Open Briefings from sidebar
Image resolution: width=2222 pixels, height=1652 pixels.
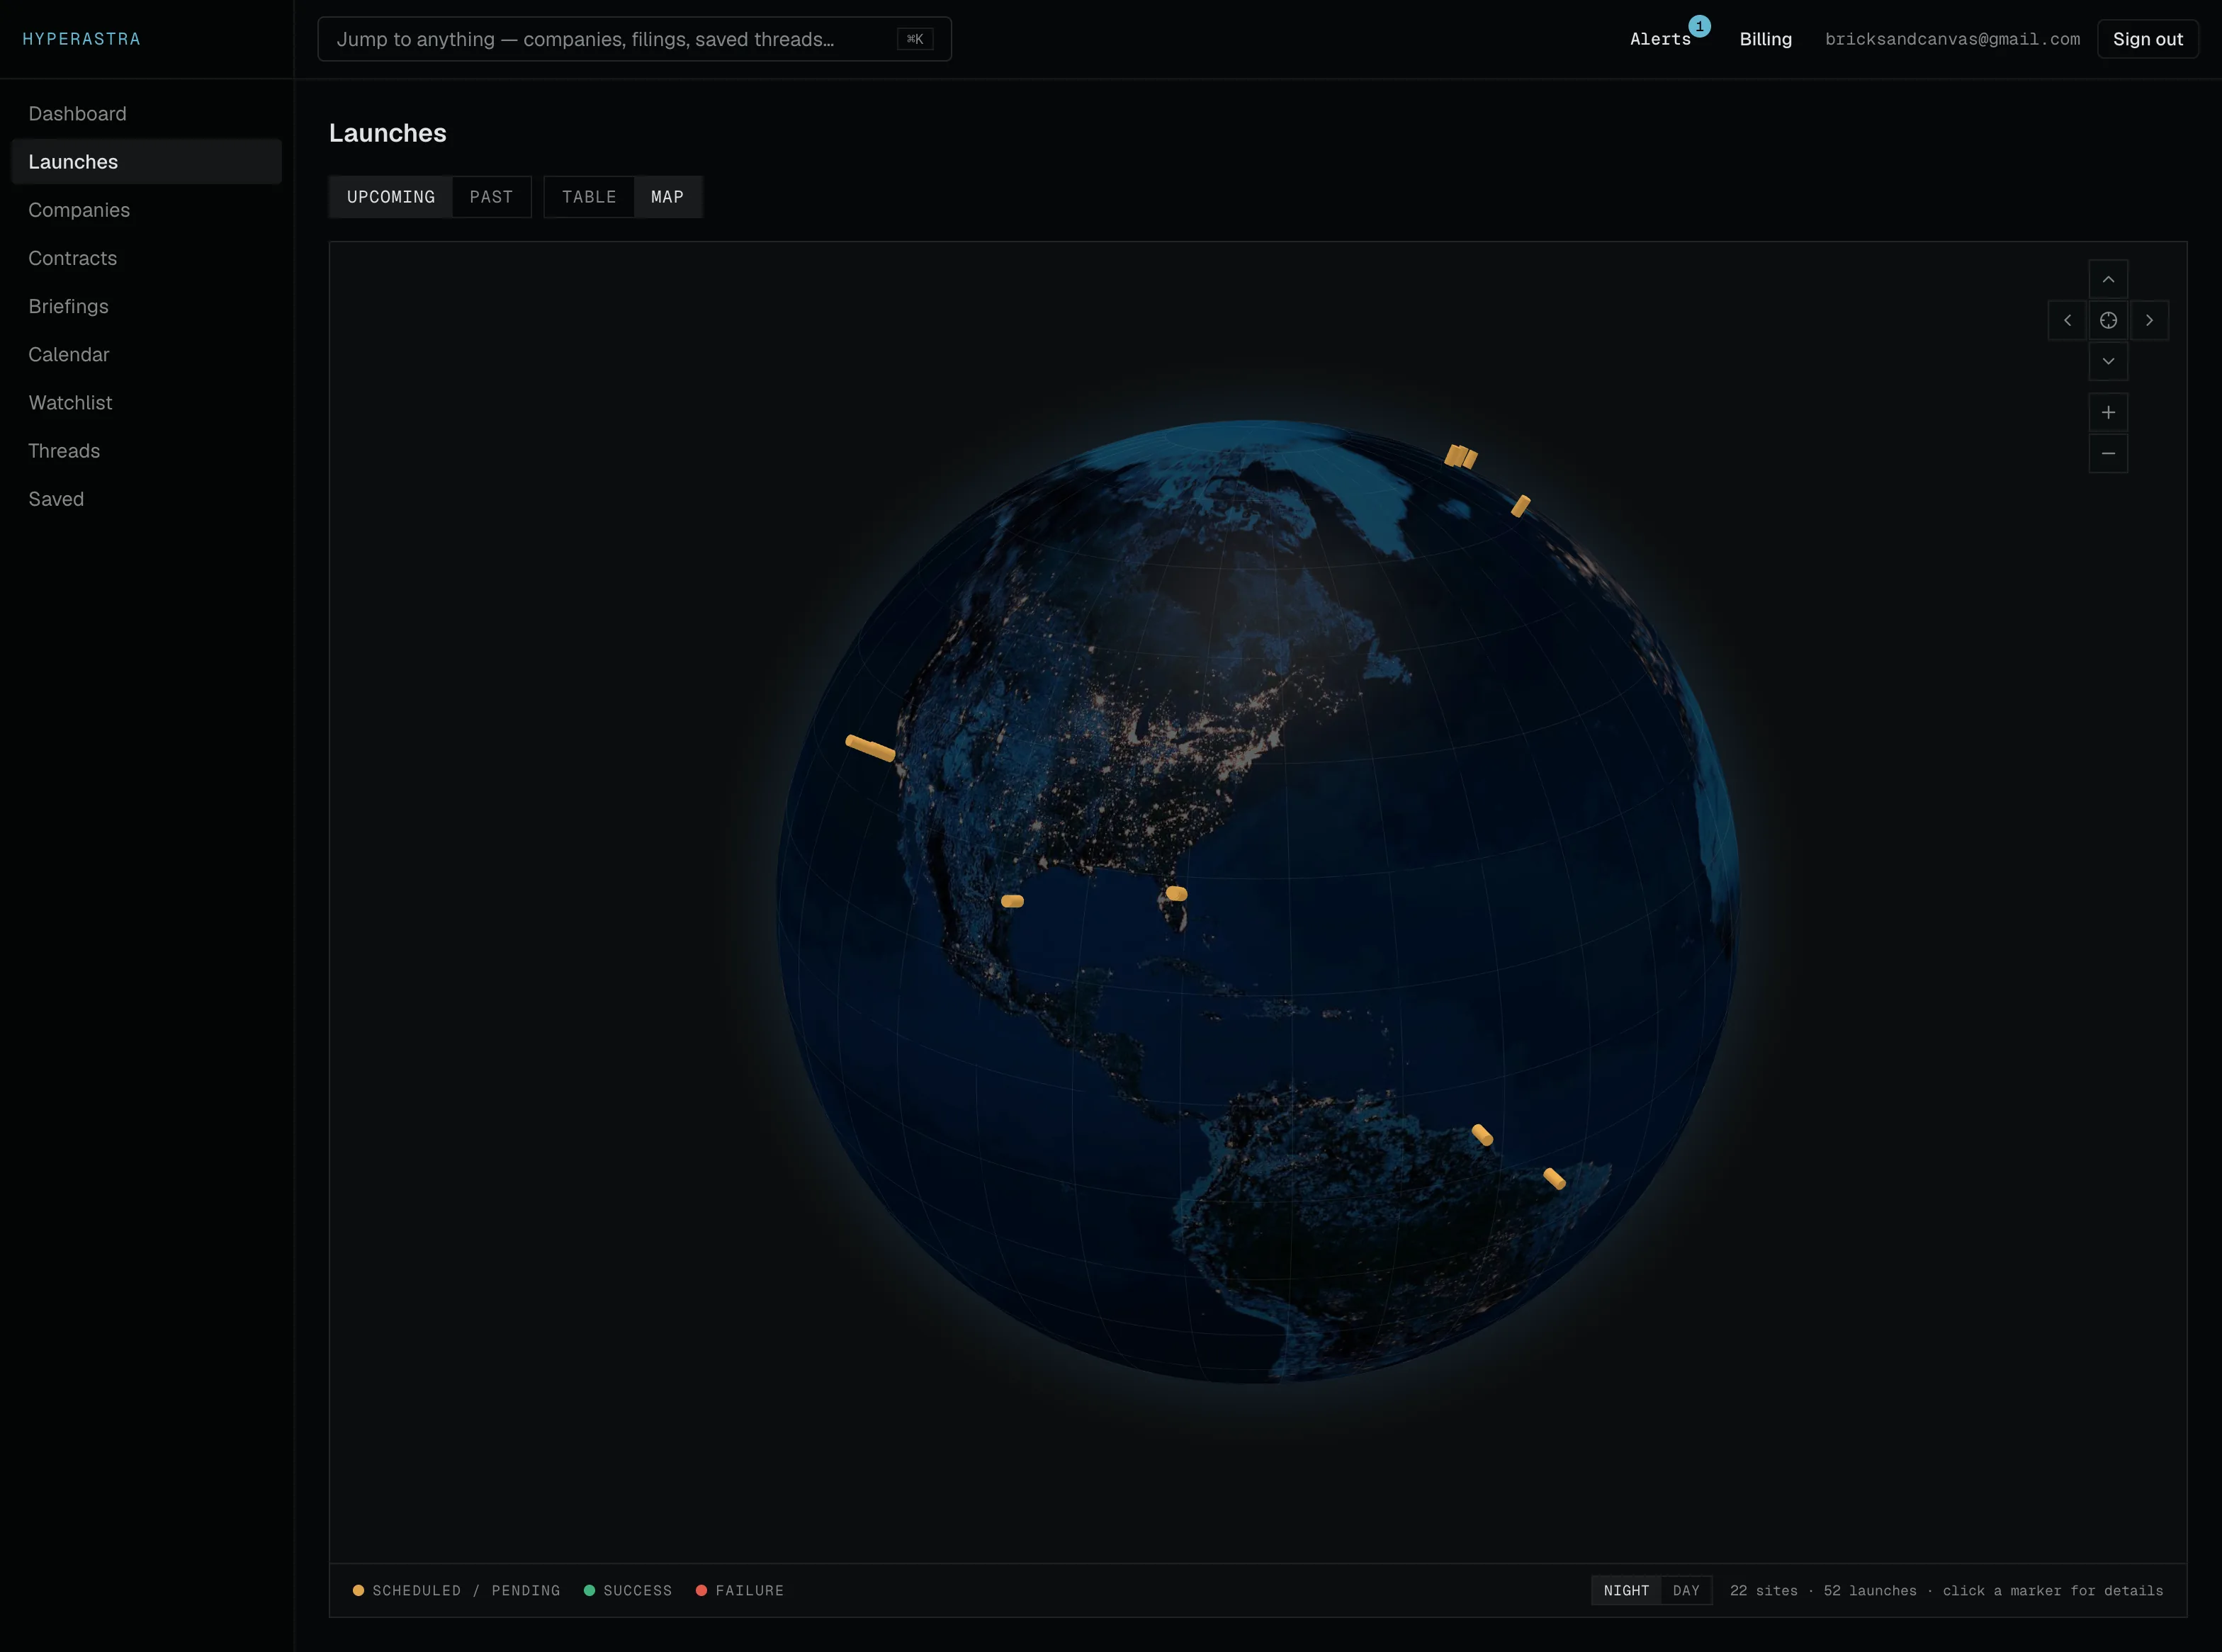point(146,306)
